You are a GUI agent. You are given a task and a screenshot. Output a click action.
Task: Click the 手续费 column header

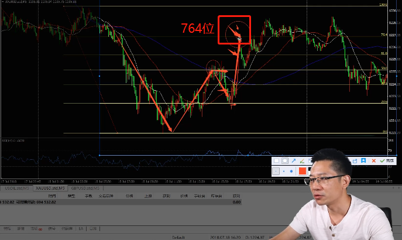[x=200, y=196]
